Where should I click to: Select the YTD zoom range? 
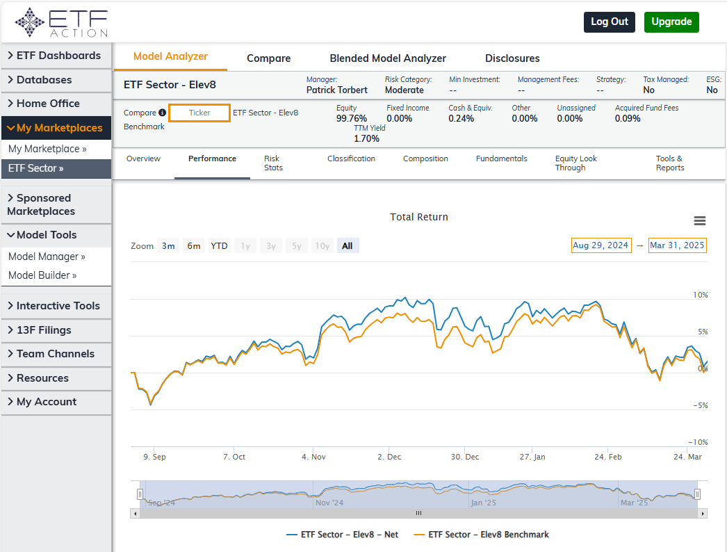coord(220,246)
